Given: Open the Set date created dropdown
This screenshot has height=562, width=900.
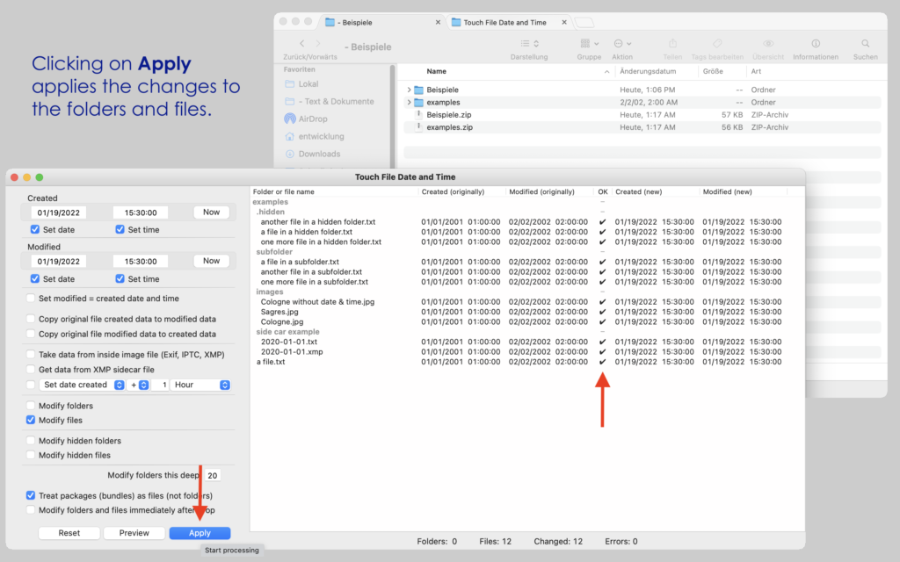Looking at the screenshot, I should tap(82, 385).
